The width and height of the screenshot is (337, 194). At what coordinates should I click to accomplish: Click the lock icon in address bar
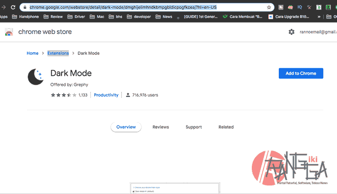pos(25,7)
